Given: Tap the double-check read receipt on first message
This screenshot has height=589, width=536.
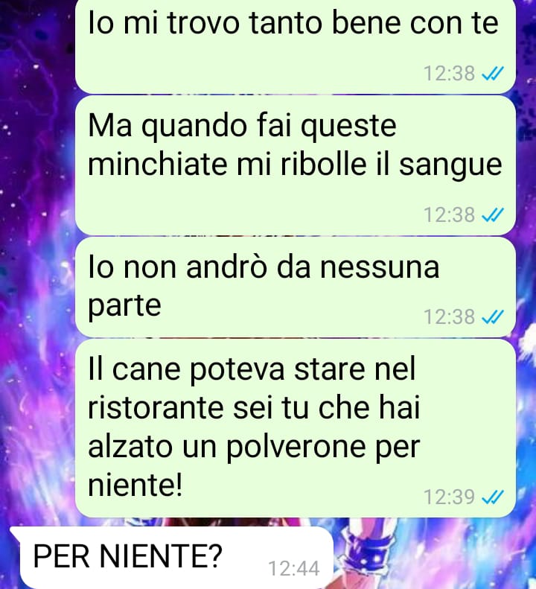Looking at the screenshot, I should click(x=492, y=73).
